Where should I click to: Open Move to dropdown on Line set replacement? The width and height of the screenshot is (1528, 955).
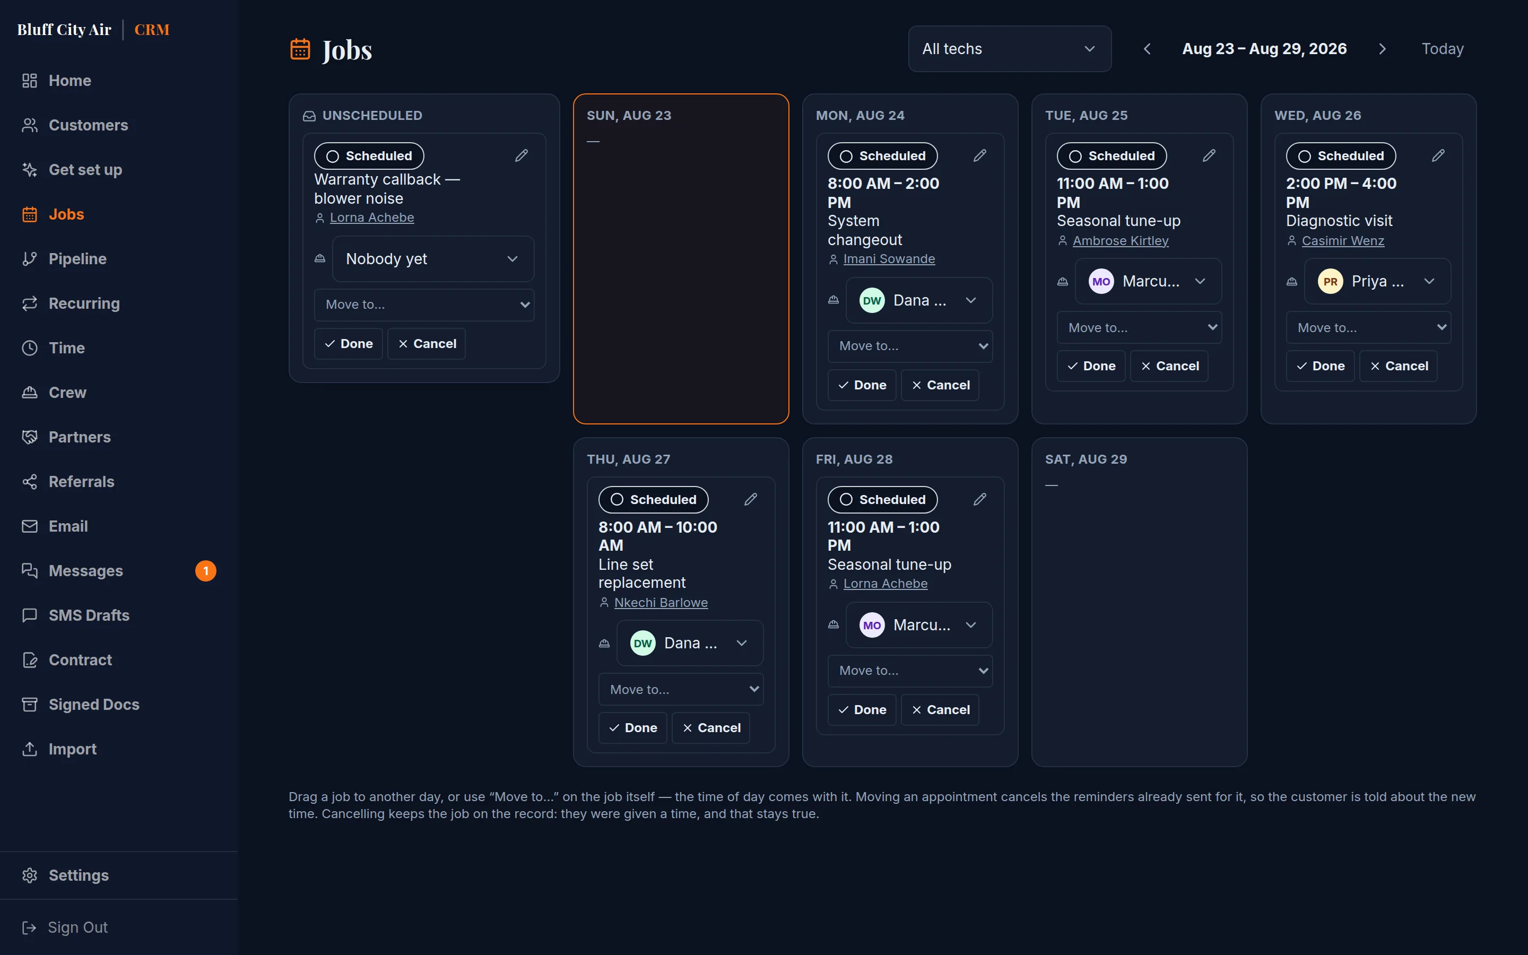pos(681,689)
